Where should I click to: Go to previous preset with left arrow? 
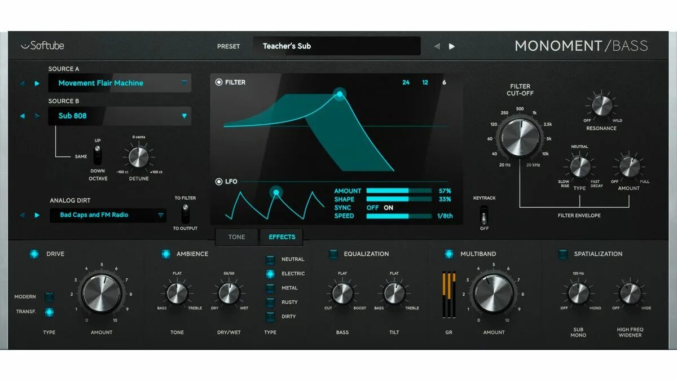[437, 46]
